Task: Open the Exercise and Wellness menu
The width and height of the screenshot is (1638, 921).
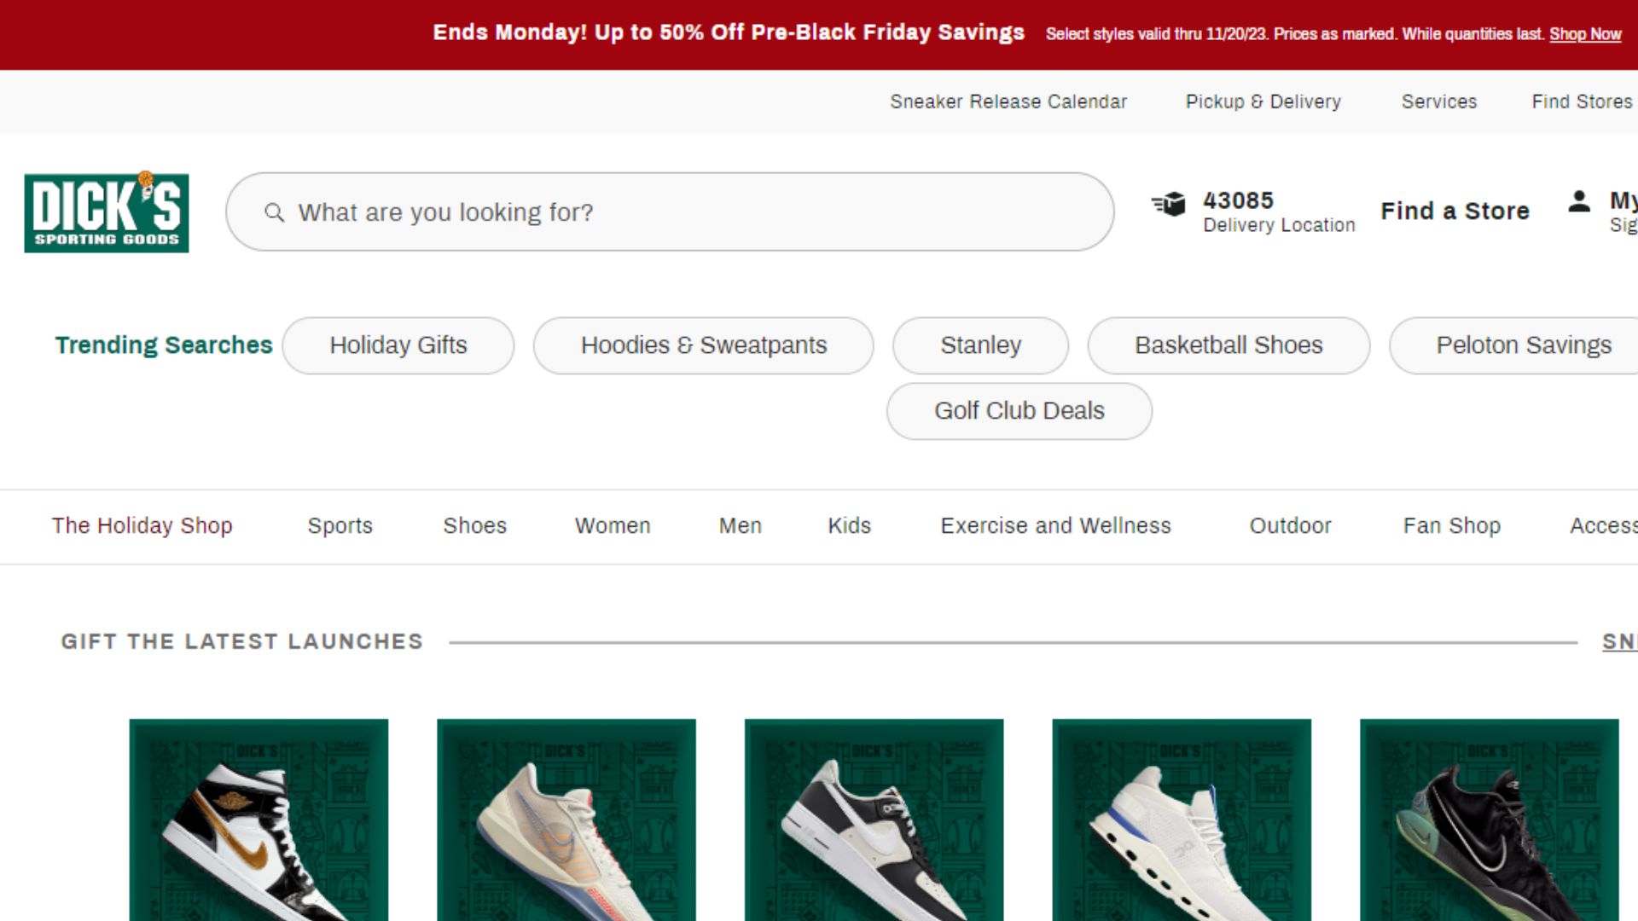Action: click(1056, 525)
